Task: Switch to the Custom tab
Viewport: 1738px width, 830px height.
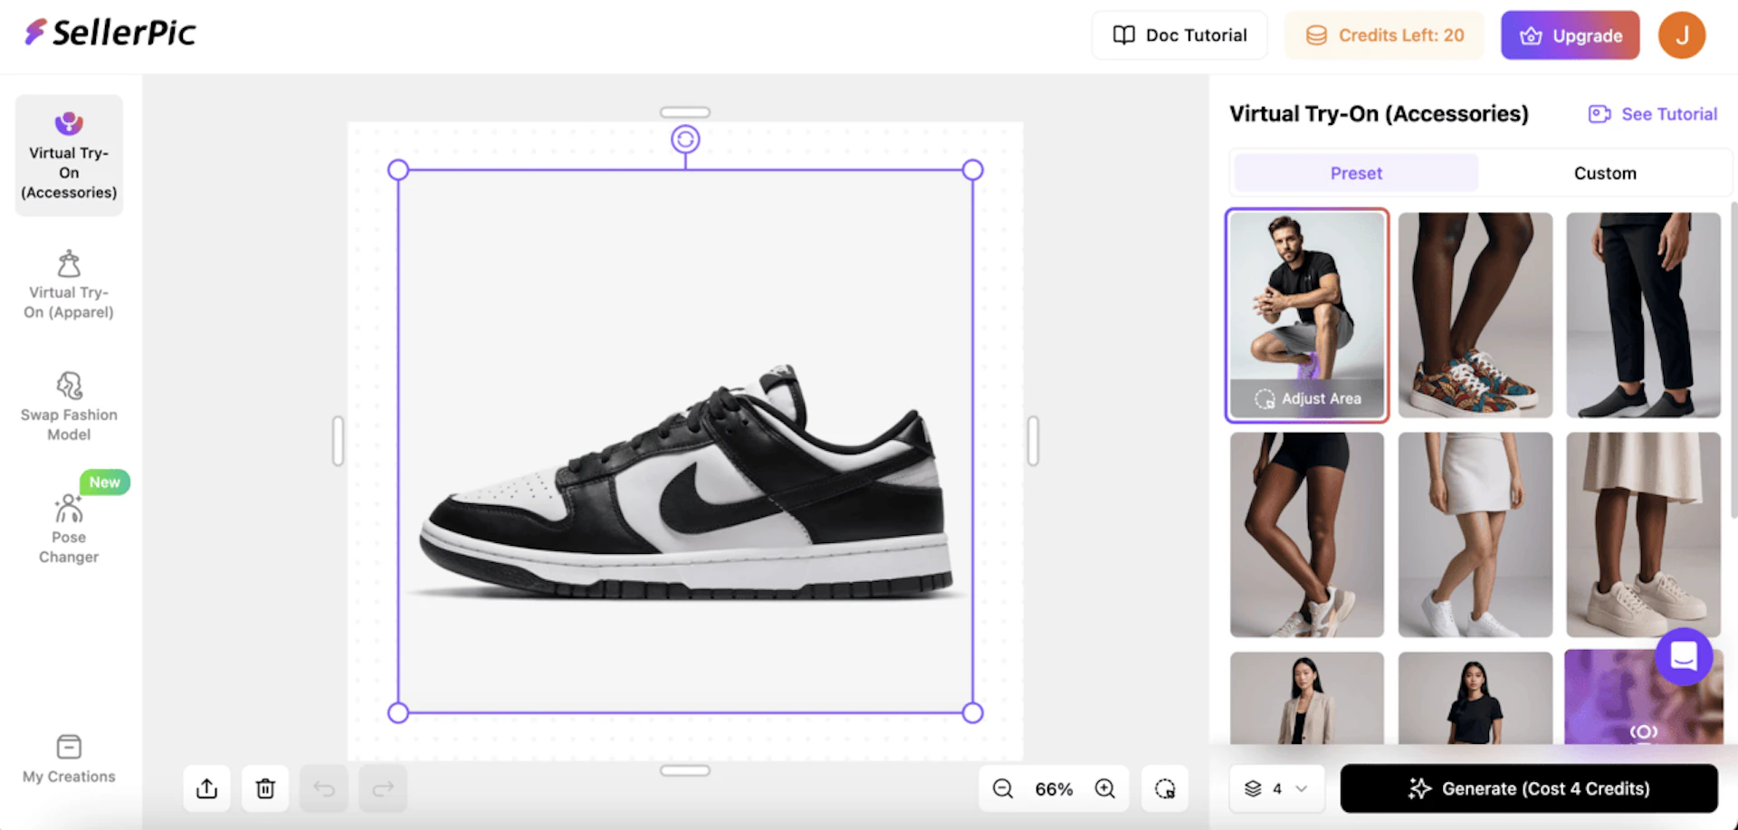Action: (x=1605, y=173)
